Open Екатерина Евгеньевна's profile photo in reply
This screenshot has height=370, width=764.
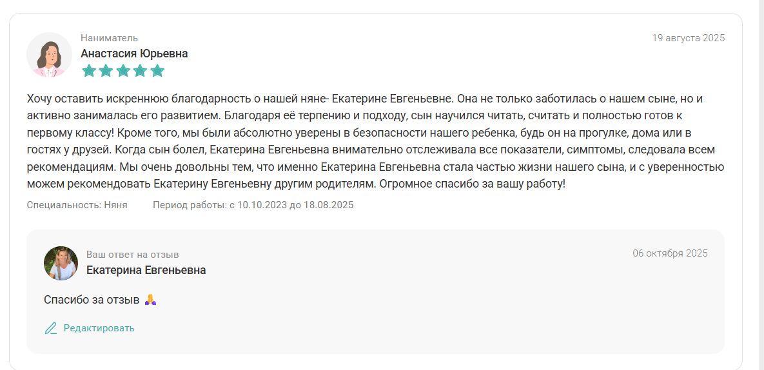[61, 263]
